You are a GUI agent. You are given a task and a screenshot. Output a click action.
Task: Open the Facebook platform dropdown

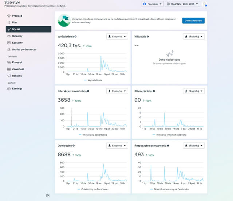tap(153, 4)
